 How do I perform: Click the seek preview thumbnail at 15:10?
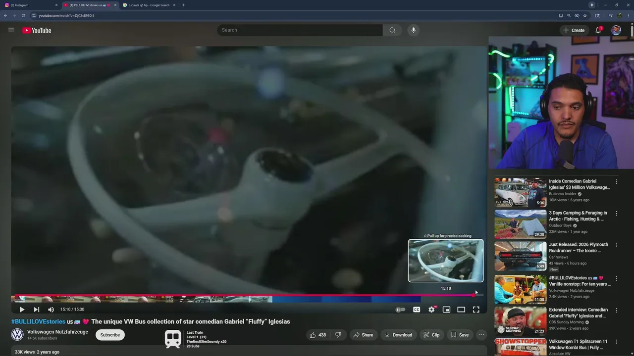pos(446,261)
